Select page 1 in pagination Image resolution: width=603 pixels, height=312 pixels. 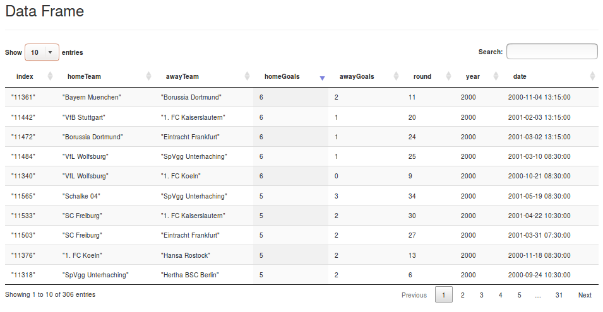click(443, 295)
